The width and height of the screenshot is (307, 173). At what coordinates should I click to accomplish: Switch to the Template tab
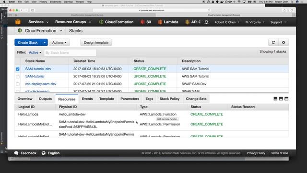(106, 99)
